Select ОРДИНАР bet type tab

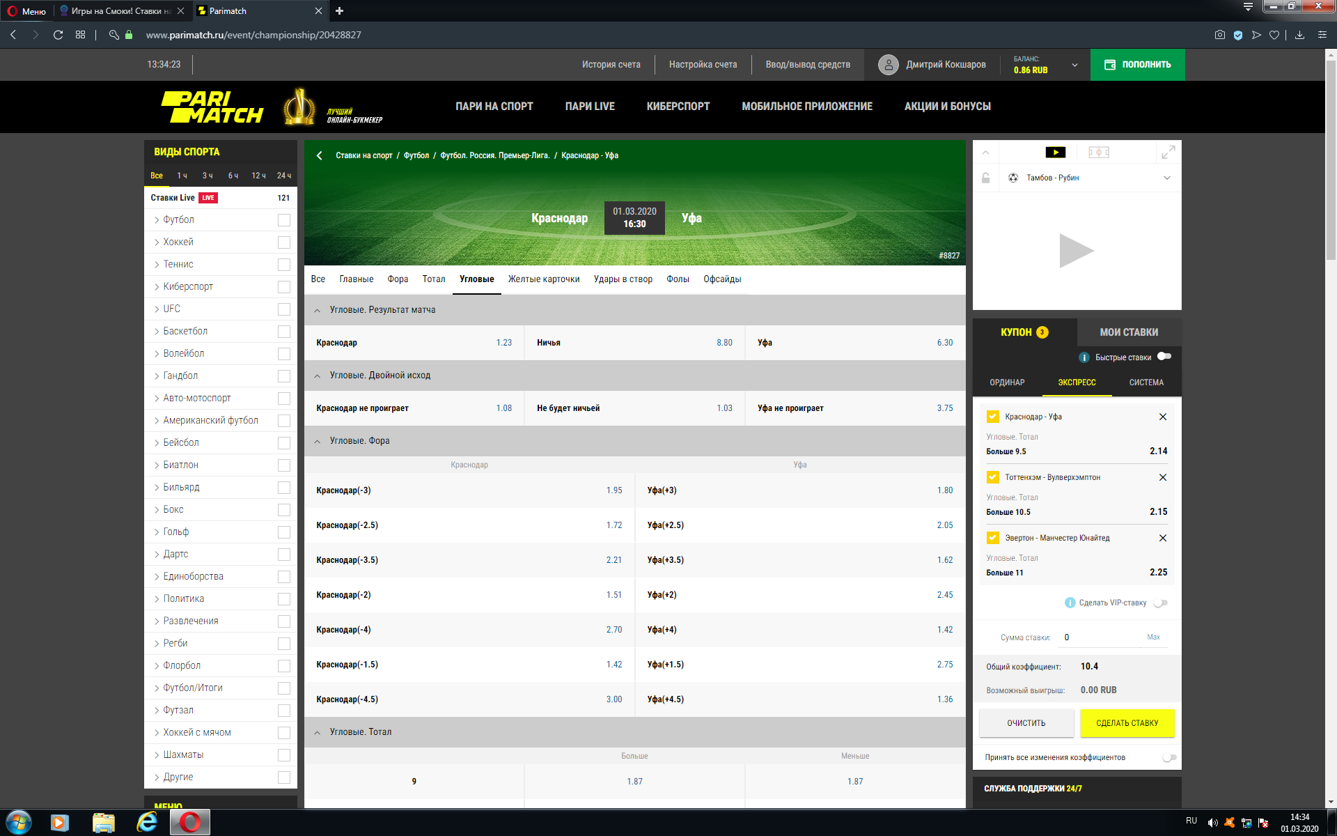point(1007,382)
